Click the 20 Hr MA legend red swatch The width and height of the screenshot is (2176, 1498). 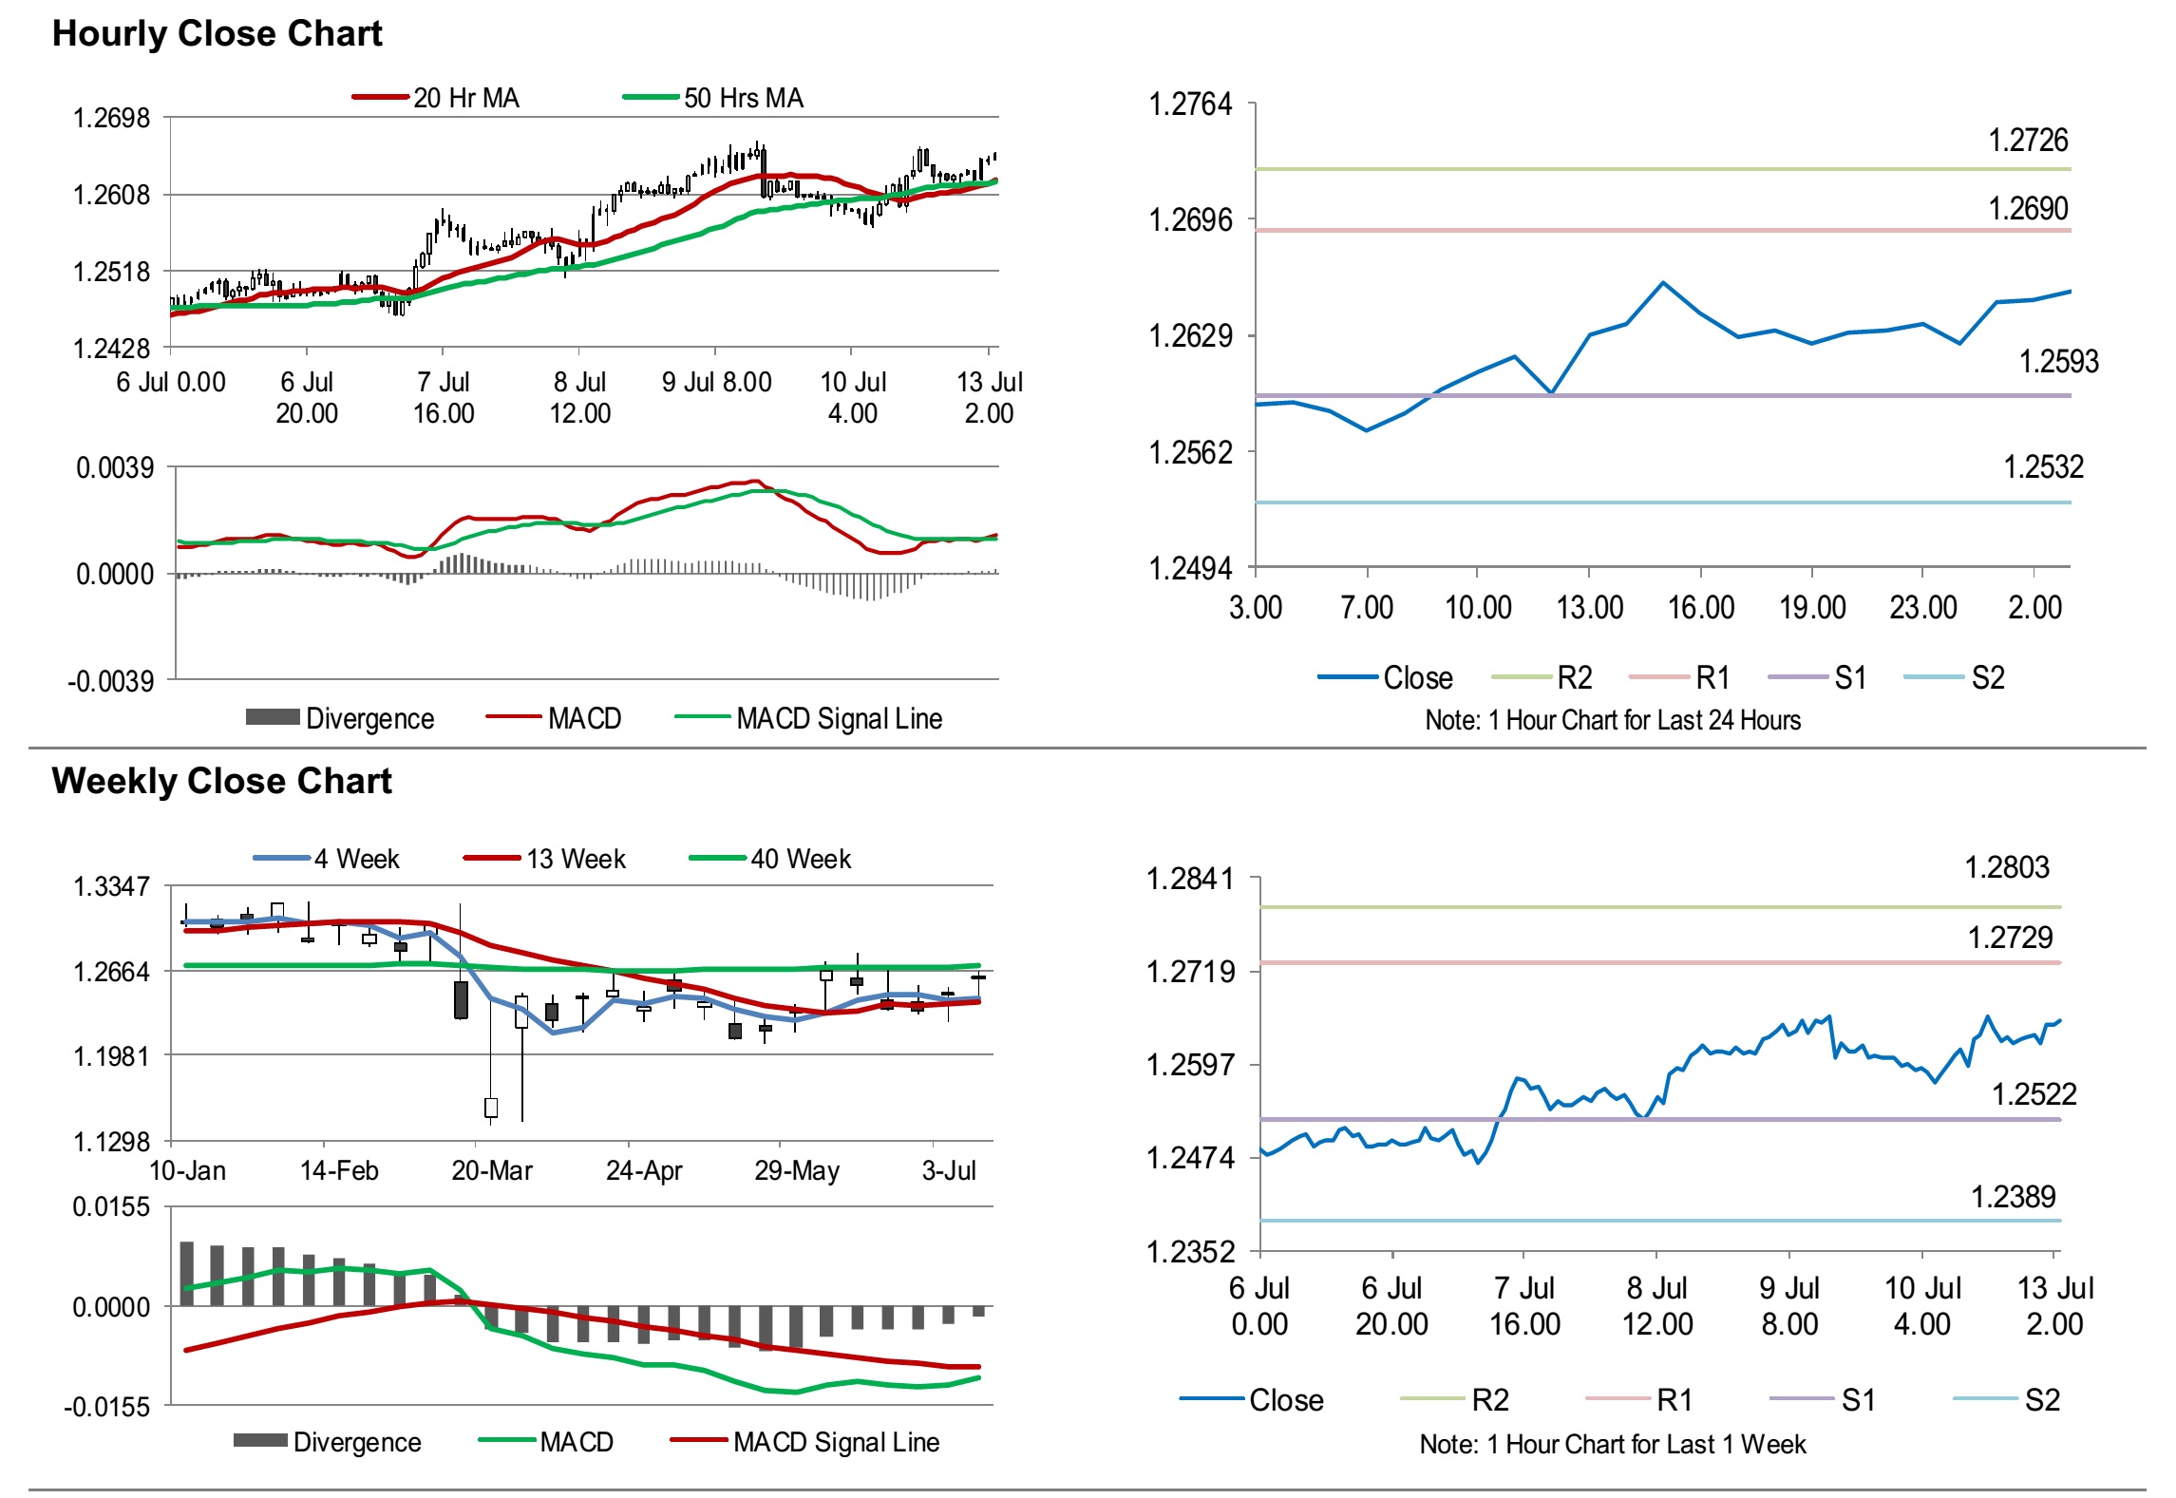pyautogui.click(x=381, y=97)
